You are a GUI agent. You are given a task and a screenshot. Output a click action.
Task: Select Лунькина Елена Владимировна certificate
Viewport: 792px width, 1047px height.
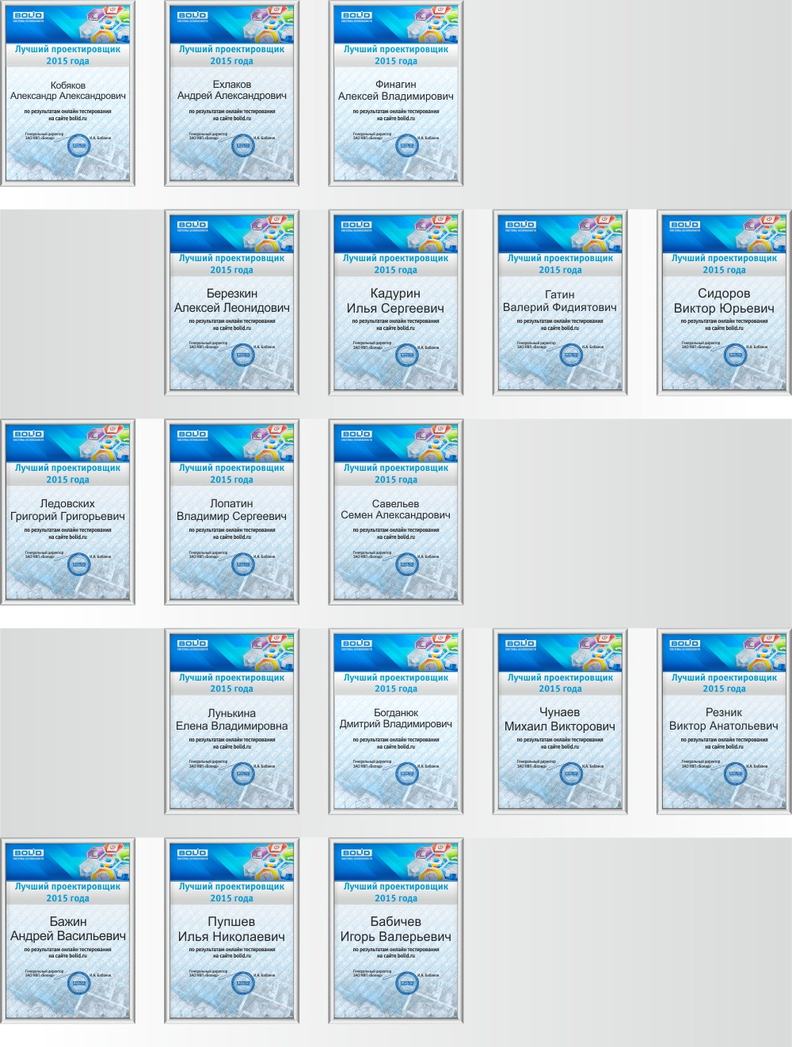[x=231, y=721]
